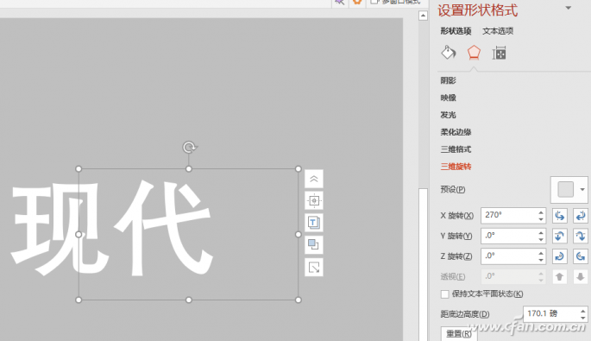The width and height of the screenshot is (591, 341).
Task: Switch to the 形状选项 shape options tab
Action: [x=456, y=31]
